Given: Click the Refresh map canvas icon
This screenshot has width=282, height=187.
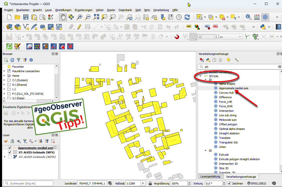Looking at the screenshot, I should pyautogui.click(x=187, y=17).
